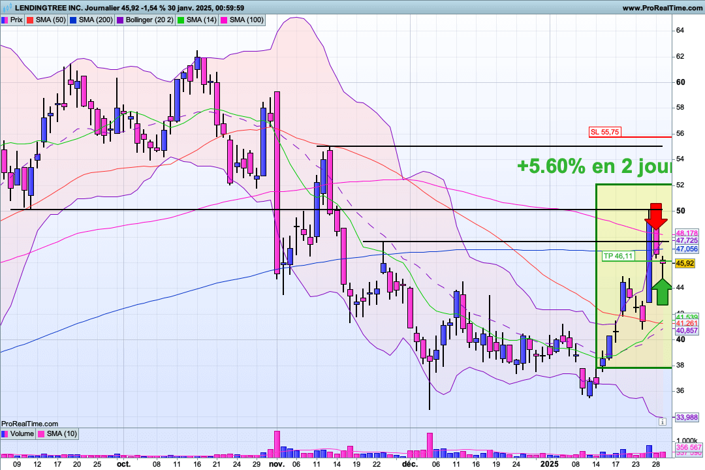The height and width of the screenshot is (470, 705).
Task: Click the 47,056 blue price tag
Action: coord(687,249)
